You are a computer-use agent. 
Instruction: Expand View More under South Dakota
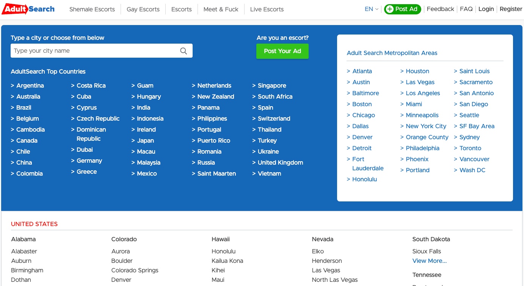click(430, 261)
